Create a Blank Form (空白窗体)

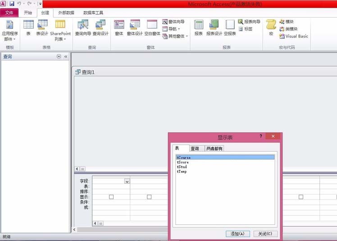(x=152, y=28)
